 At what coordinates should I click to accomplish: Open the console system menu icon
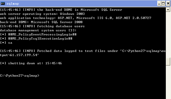pyautogui.click(x=3, y=3)
